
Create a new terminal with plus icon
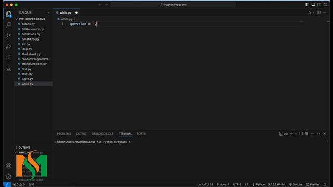[x=292, y=133]
